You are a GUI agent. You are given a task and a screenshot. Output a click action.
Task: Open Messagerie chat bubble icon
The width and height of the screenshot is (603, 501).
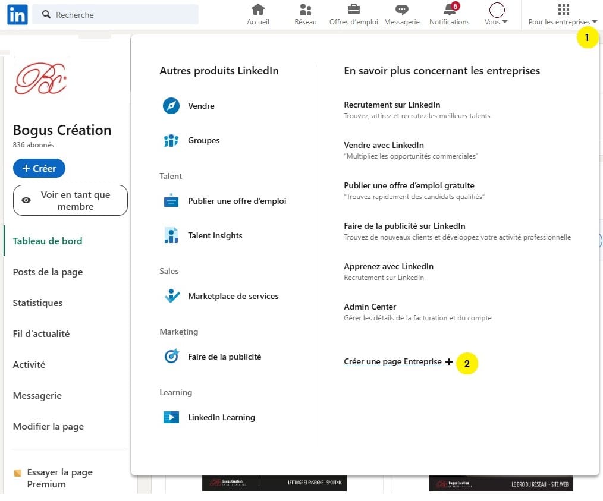pyautogui.click(x=402, y=9)
